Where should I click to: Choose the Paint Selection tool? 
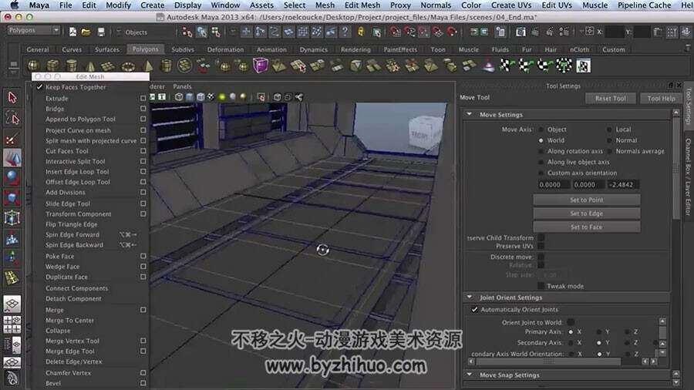click(12, 140)
